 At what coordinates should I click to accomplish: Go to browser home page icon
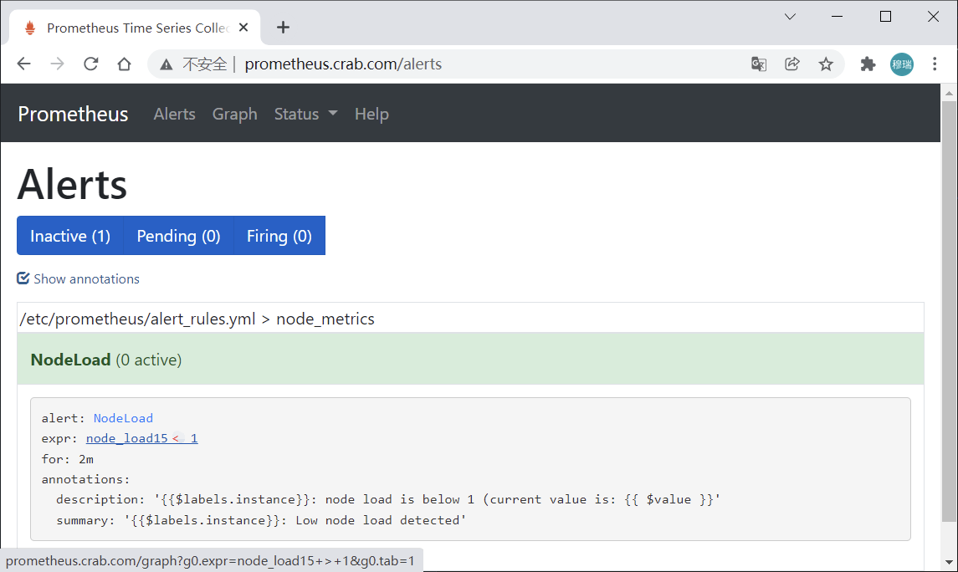[x=124, y=64]
